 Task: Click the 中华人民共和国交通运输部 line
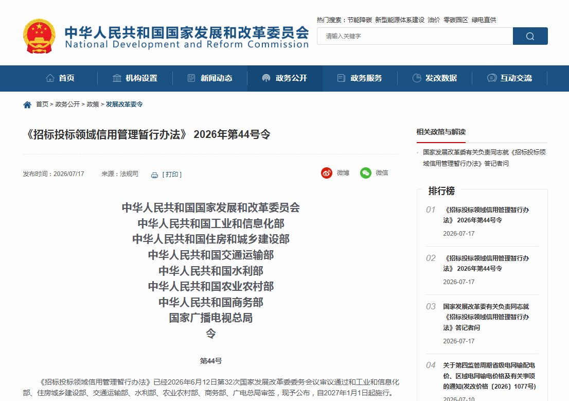211,255
